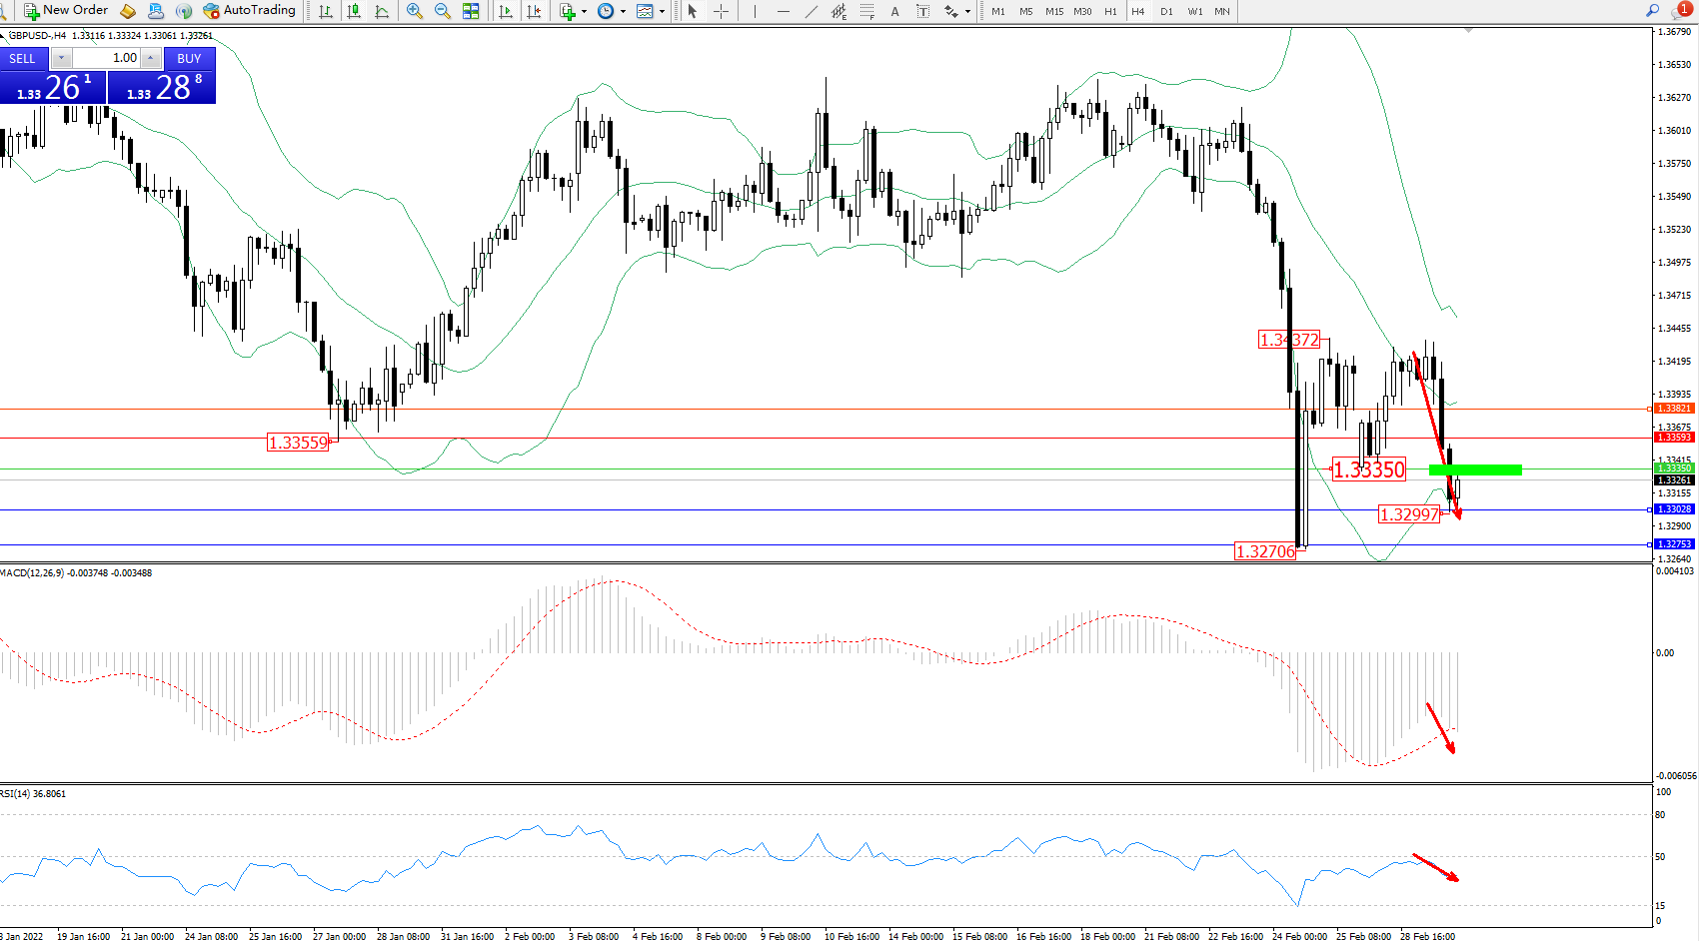This screenshot has height=941, width=1699.
Task: Switch to the M15 timeframe
Action: [1054, 12]
